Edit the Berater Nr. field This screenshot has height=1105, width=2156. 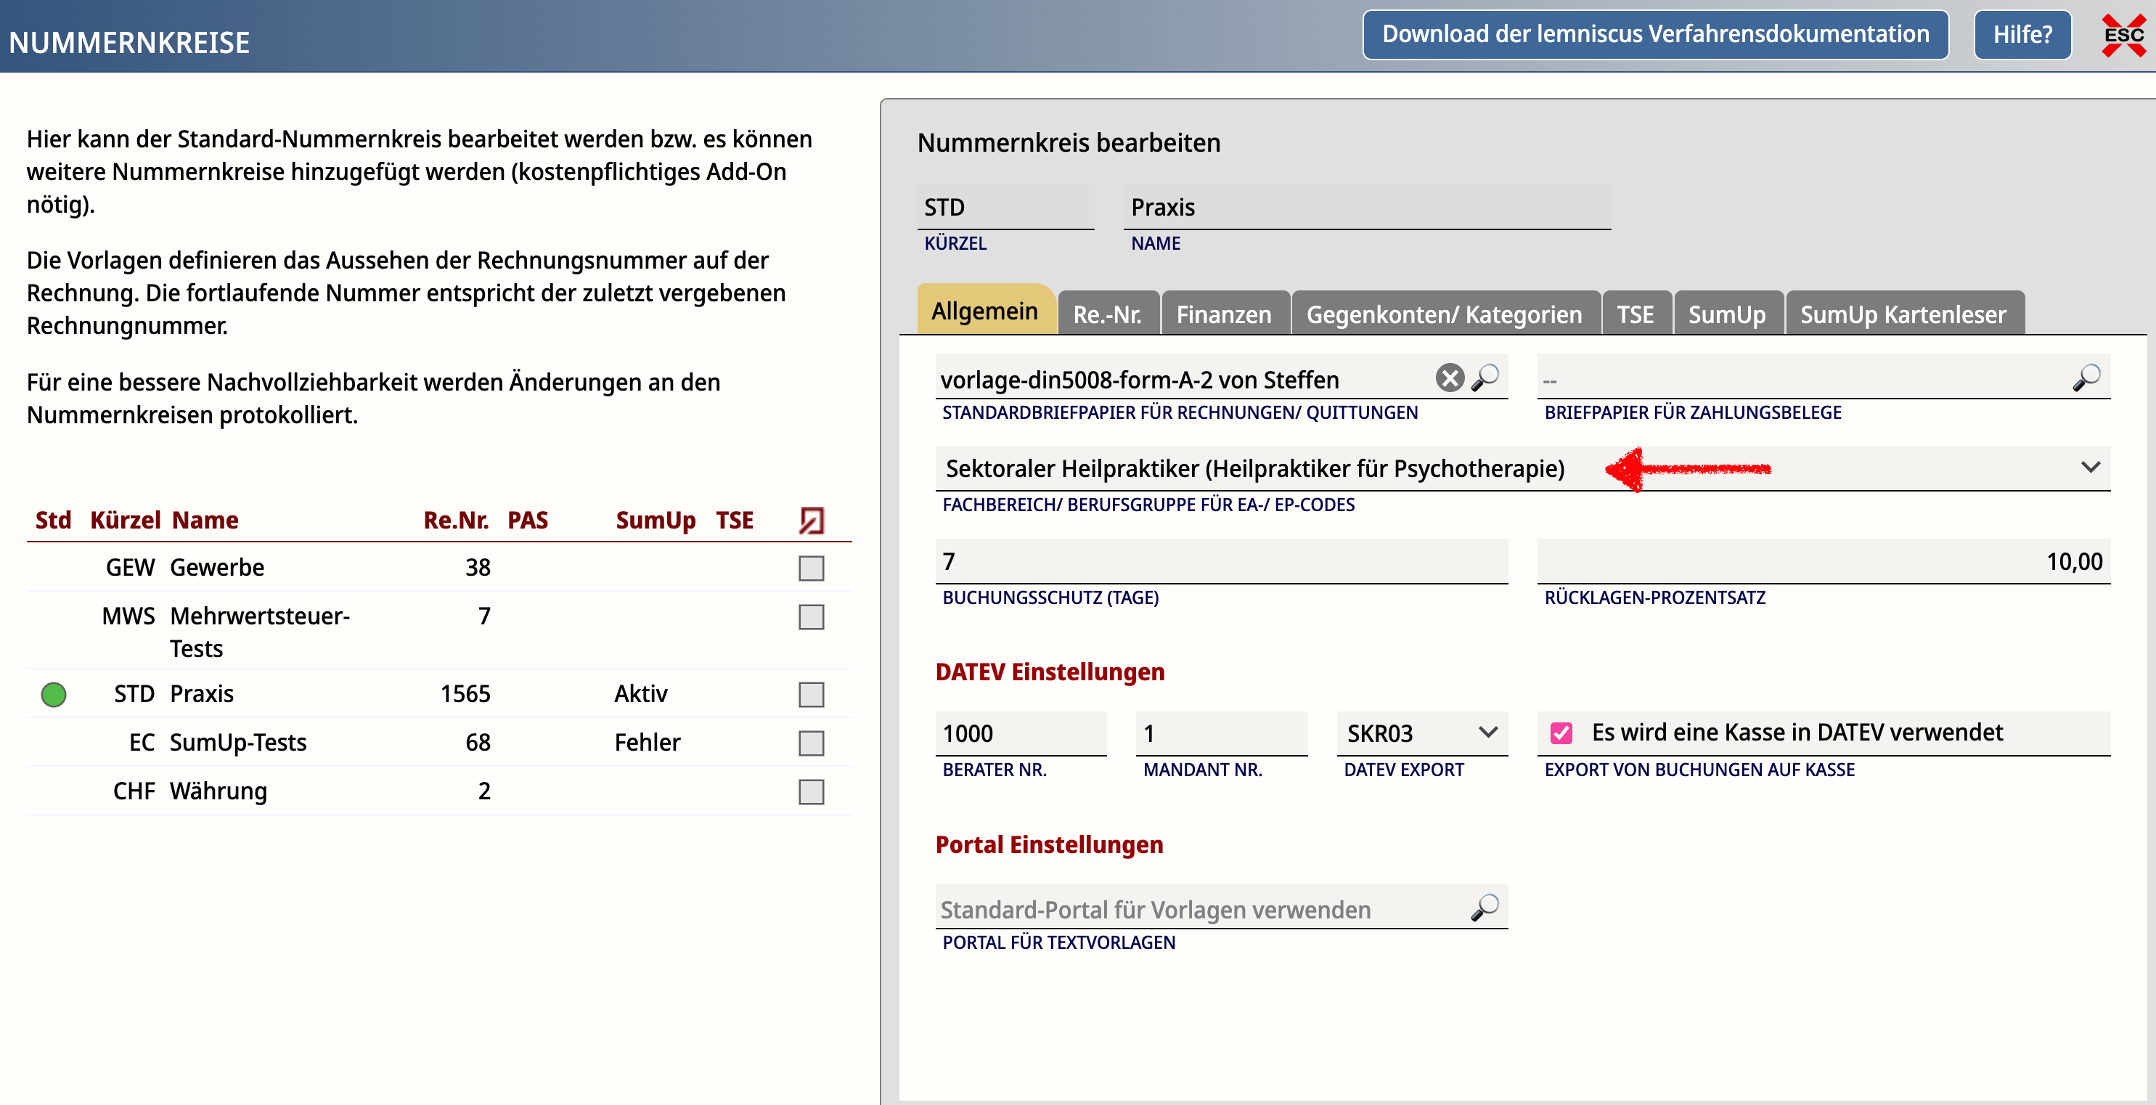point(1021,733)
